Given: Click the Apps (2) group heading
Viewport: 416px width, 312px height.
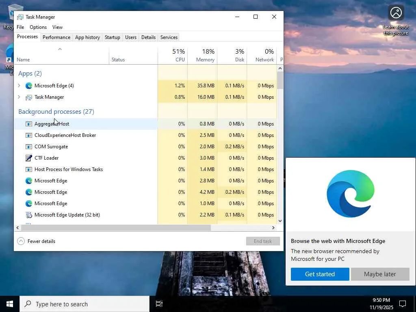Looking at the screenshot, I should pyautogui.click(x=30, y=74).
